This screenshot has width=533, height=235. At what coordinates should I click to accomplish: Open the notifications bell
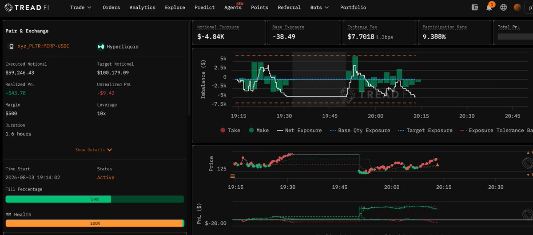pos(489,8)
